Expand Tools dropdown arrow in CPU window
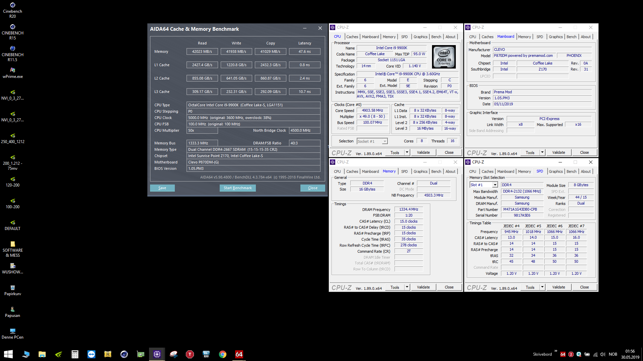 (407, 152)
